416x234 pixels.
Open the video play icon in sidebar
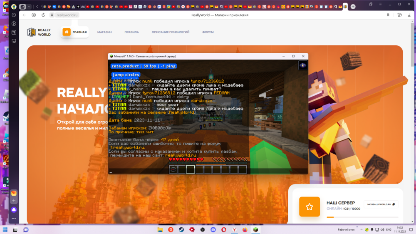click(14, 24)
